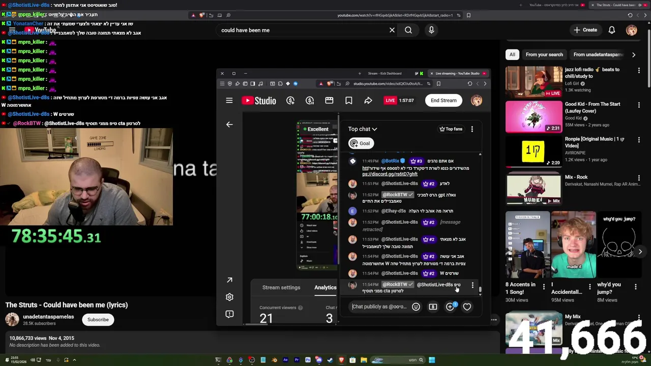The width and height of the screenshot is (651, 366).
Task: Share the stream via Studio arrow icon
Action: point(368,101)
